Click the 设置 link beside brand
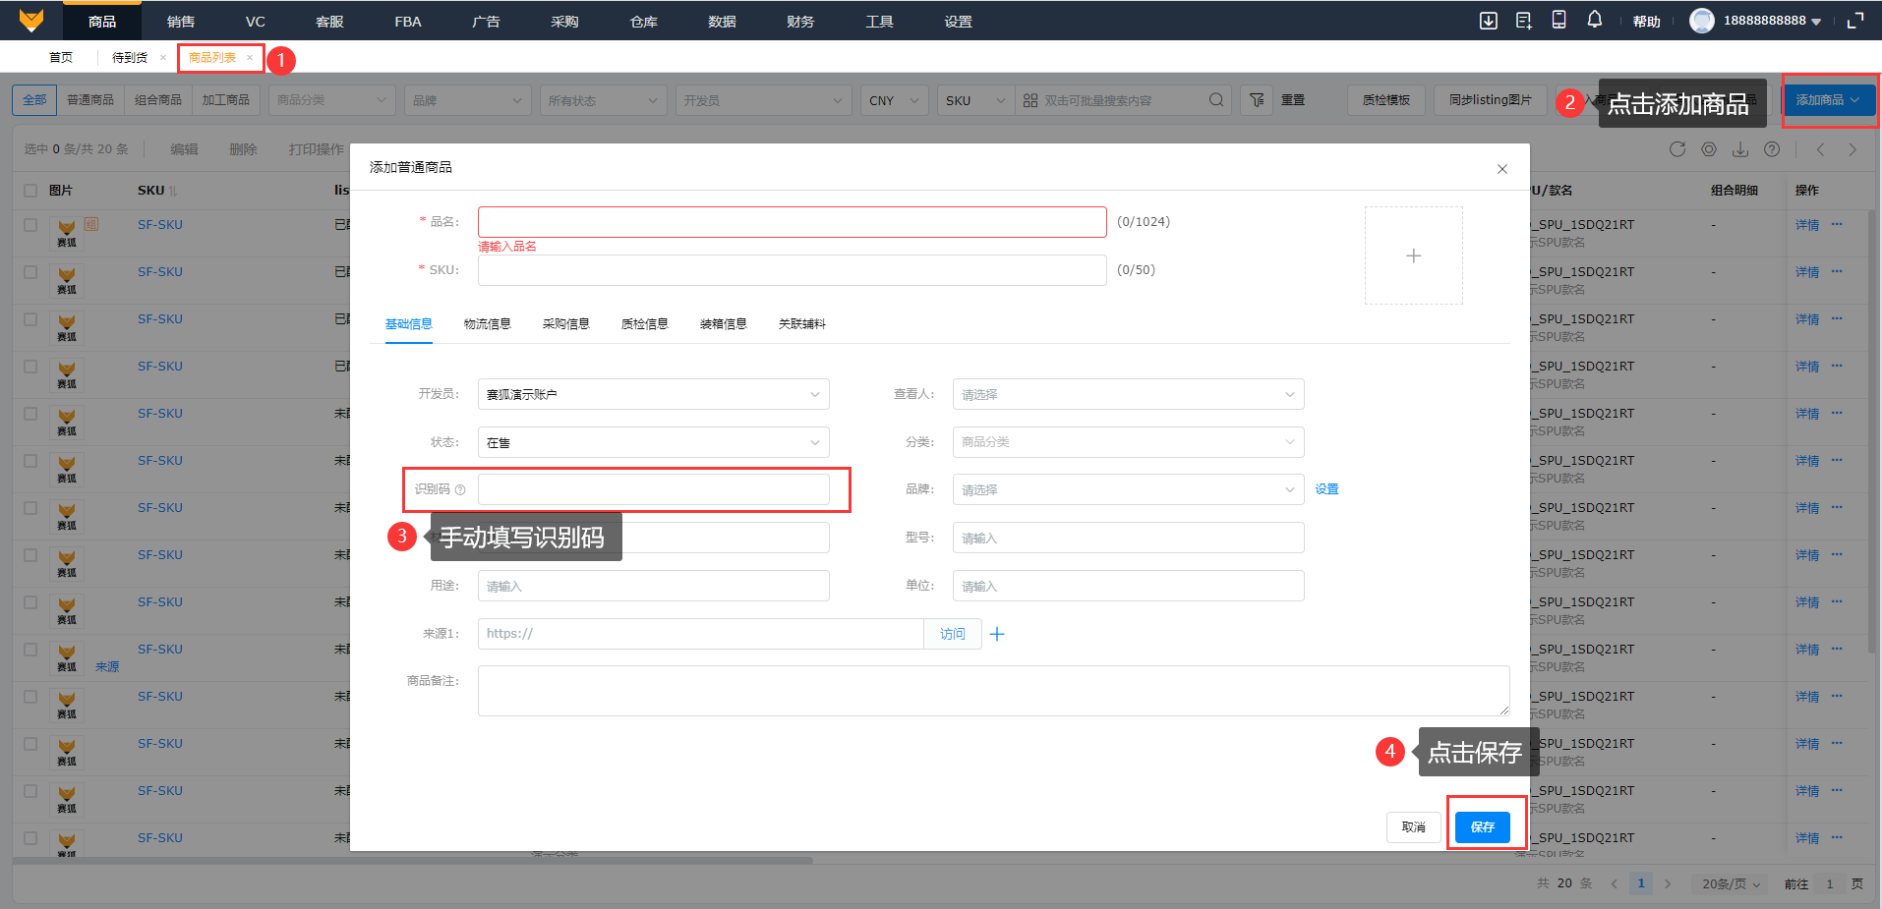 1327,489
